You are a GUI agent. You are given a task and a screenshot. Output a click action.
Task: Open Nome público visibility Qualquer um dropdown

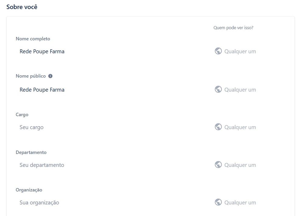(x=235, y=89)
